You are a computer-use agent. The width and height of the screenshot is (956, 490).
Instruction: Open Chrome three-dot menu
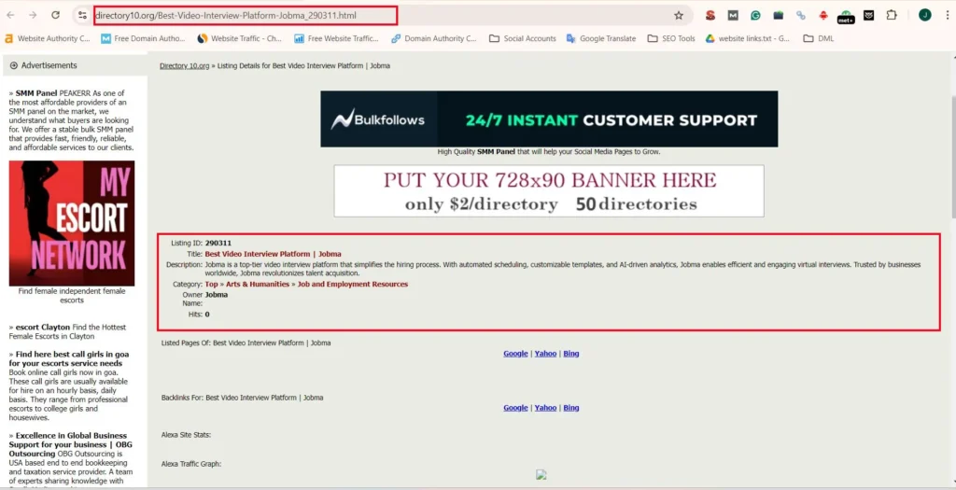point(948,15)
